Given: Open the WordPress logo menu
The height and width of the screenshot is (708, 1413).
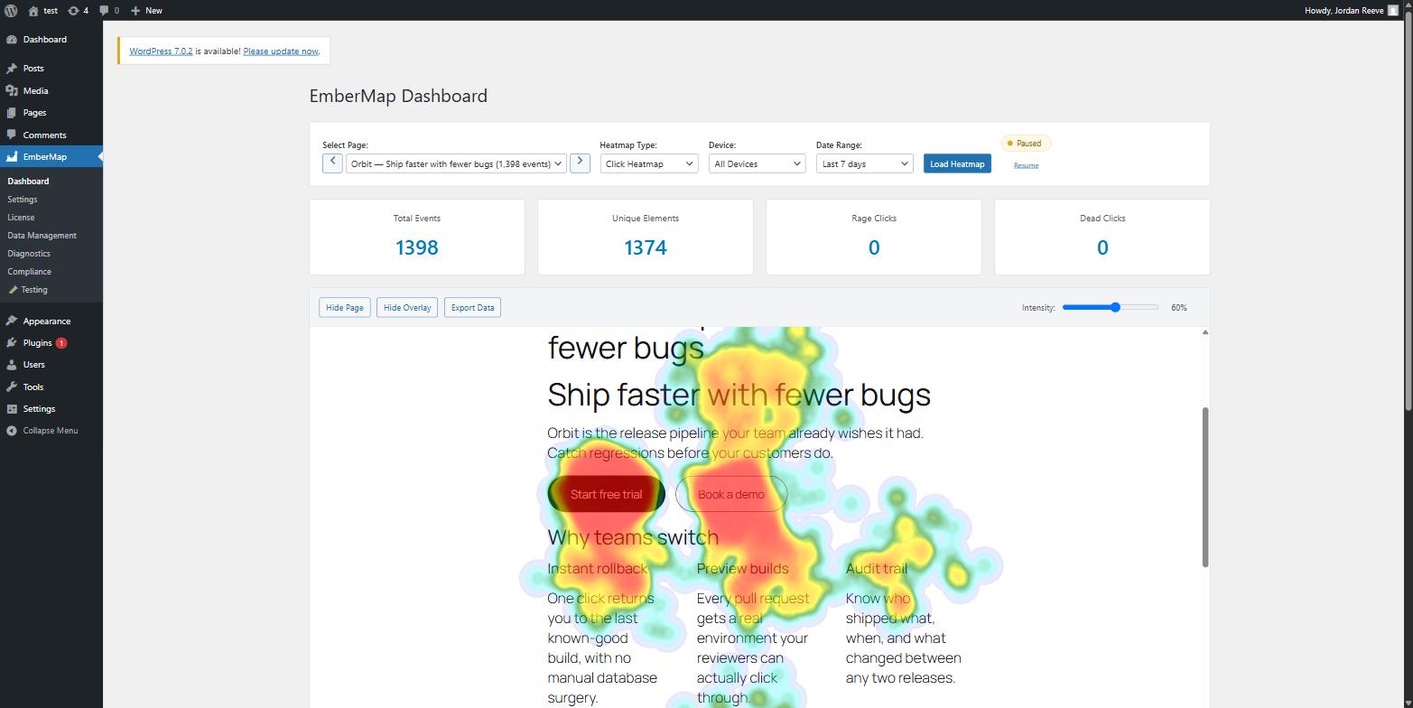Looking at the screenshot, I should pos(11,11).
